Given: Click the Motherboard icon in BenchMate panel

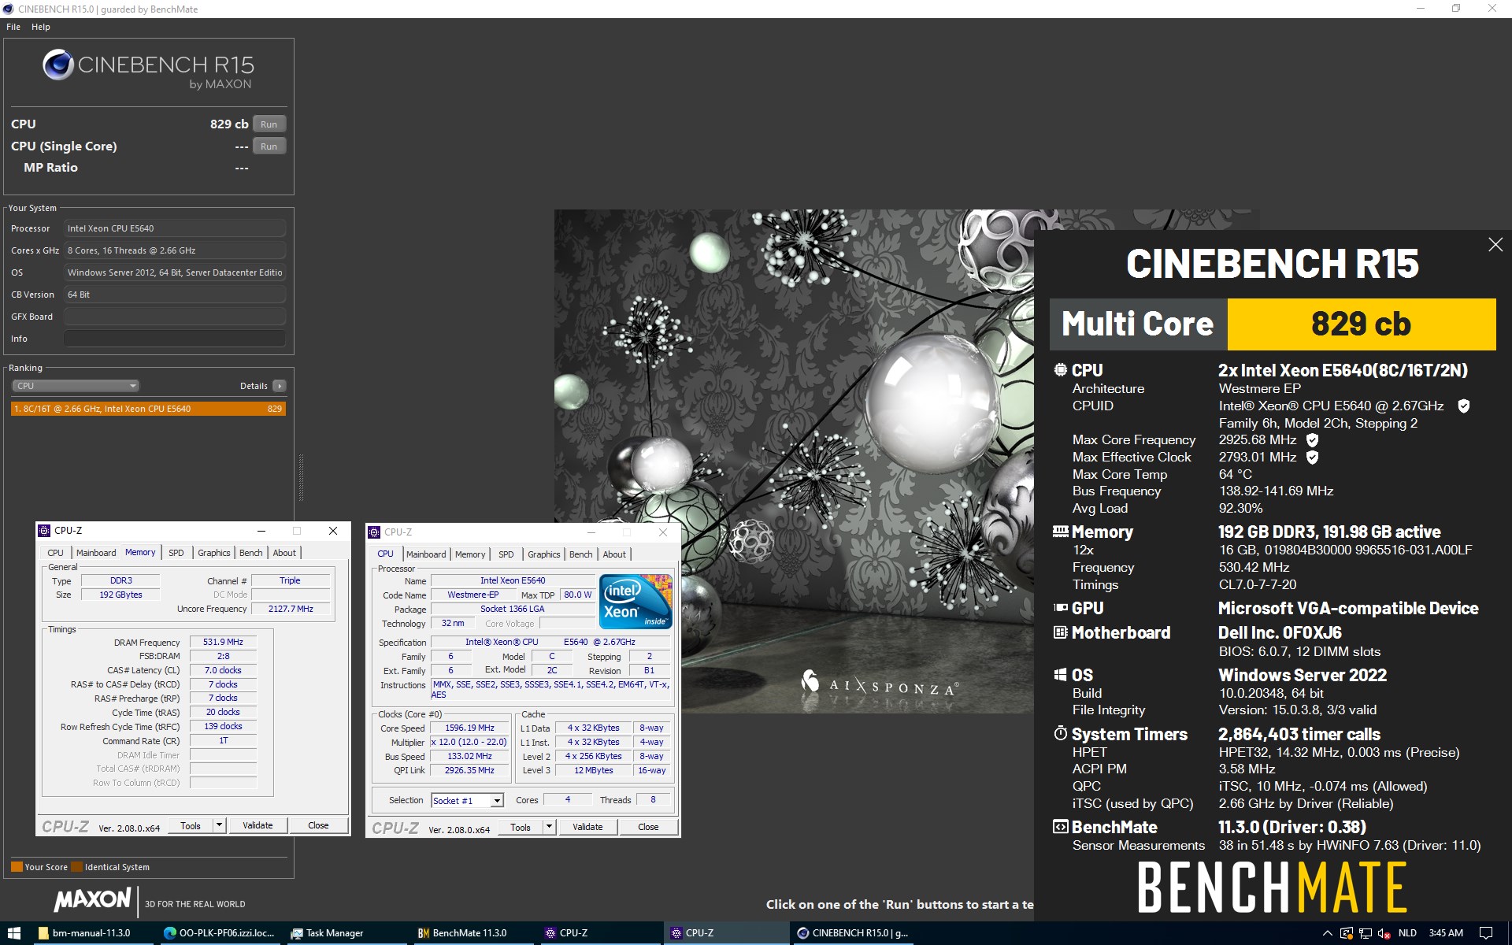Looking at the screenshot, I should pyautogui.click(x=1060, y=632).
